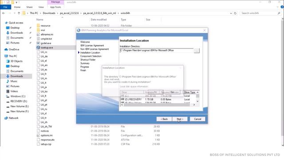Select the response.ats file icon
Screen dimensions: 284x160
tap(38, 140)
